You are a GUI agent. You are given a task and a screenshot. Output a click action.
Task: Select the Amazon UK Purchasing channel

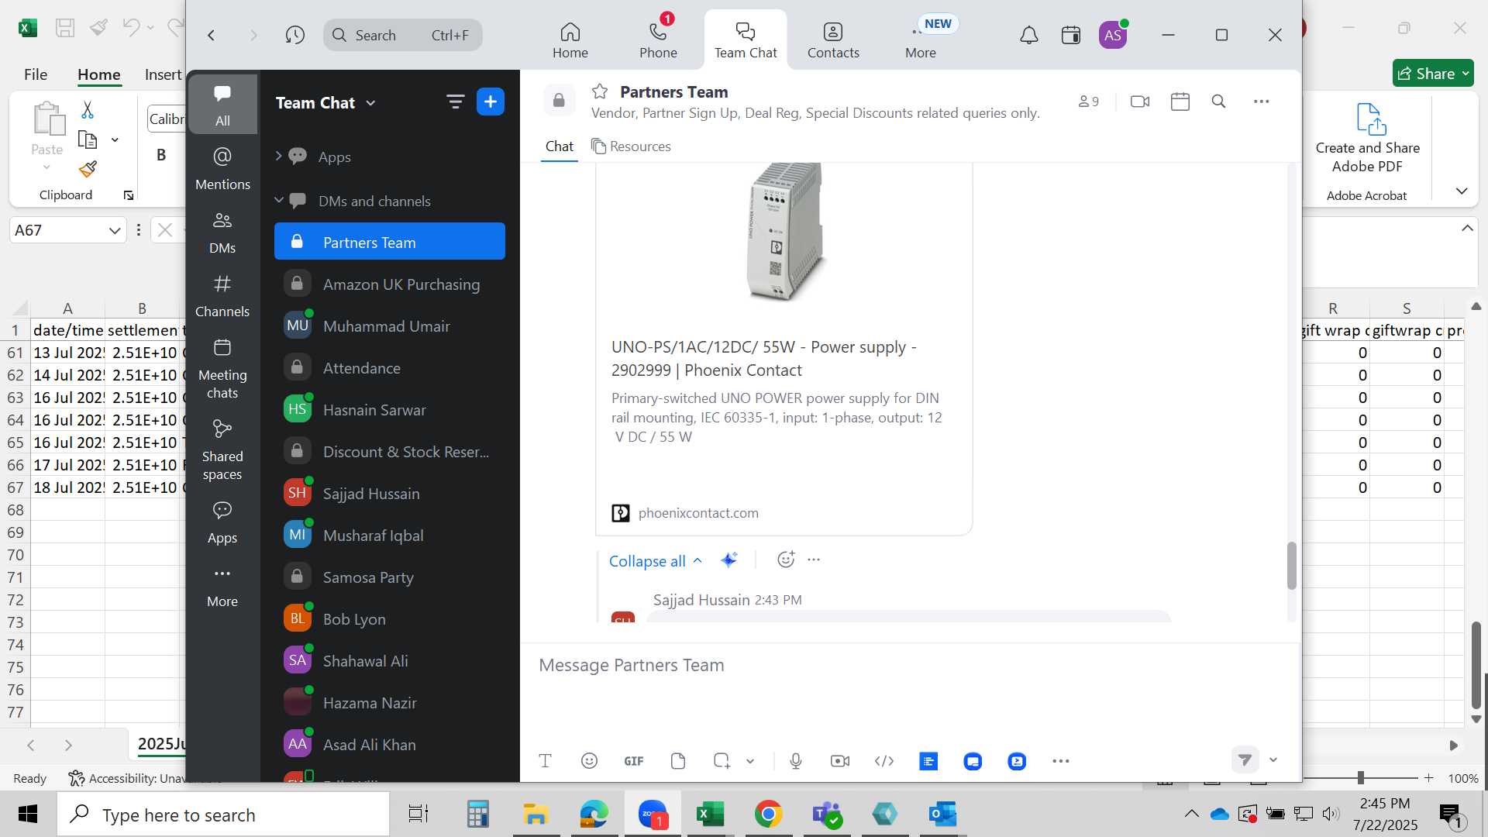[389, 284]
